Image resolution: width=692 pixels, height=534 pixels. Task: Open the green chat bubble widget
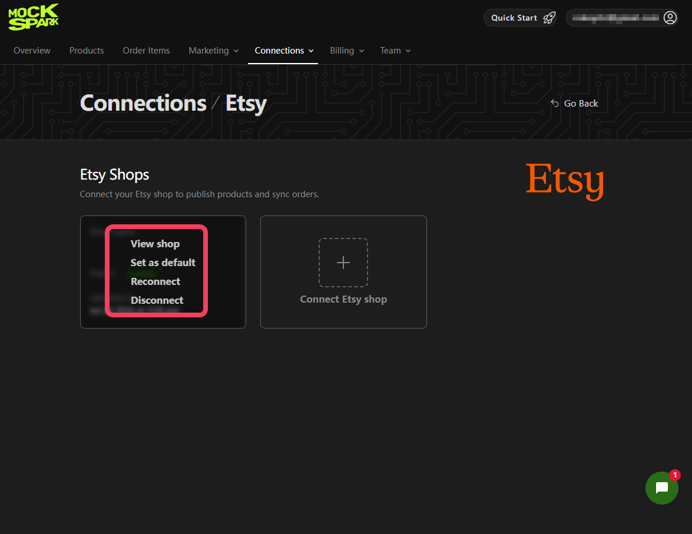click(661, 487)
